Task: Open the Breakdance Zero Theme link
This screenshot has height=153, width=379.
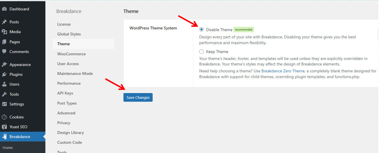Action: [283, 71]
